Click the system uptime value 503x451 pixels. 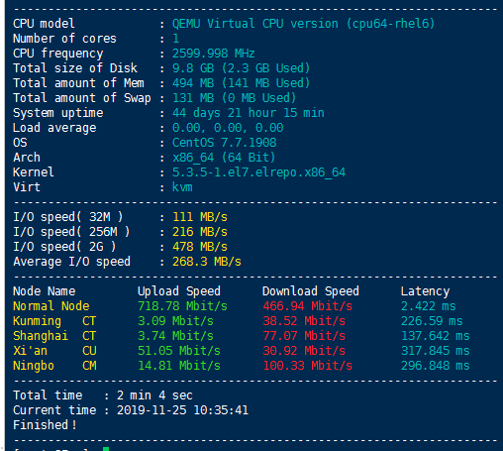tap(249, 113)
